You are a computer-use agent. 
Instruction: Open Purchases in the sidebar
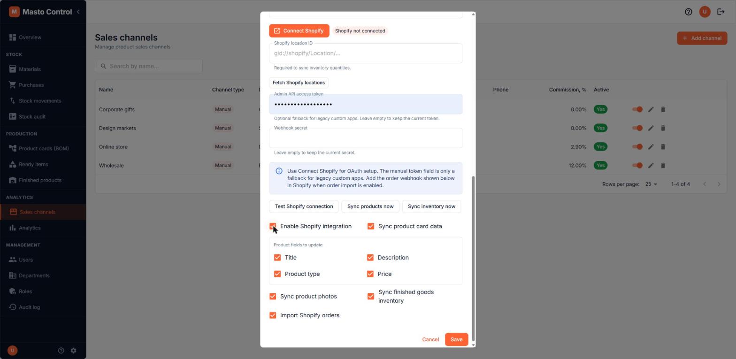pos(43,85)
